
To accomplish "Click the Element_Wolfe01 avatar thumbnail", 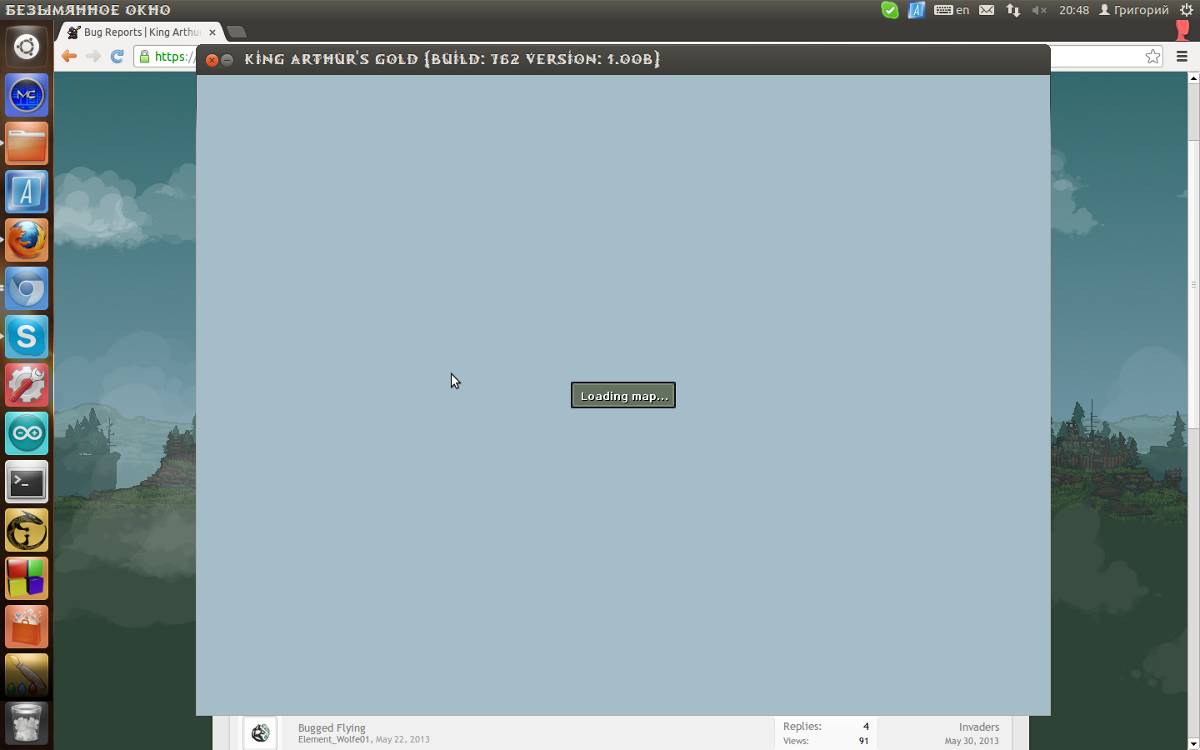I will (x=260, y=732).
